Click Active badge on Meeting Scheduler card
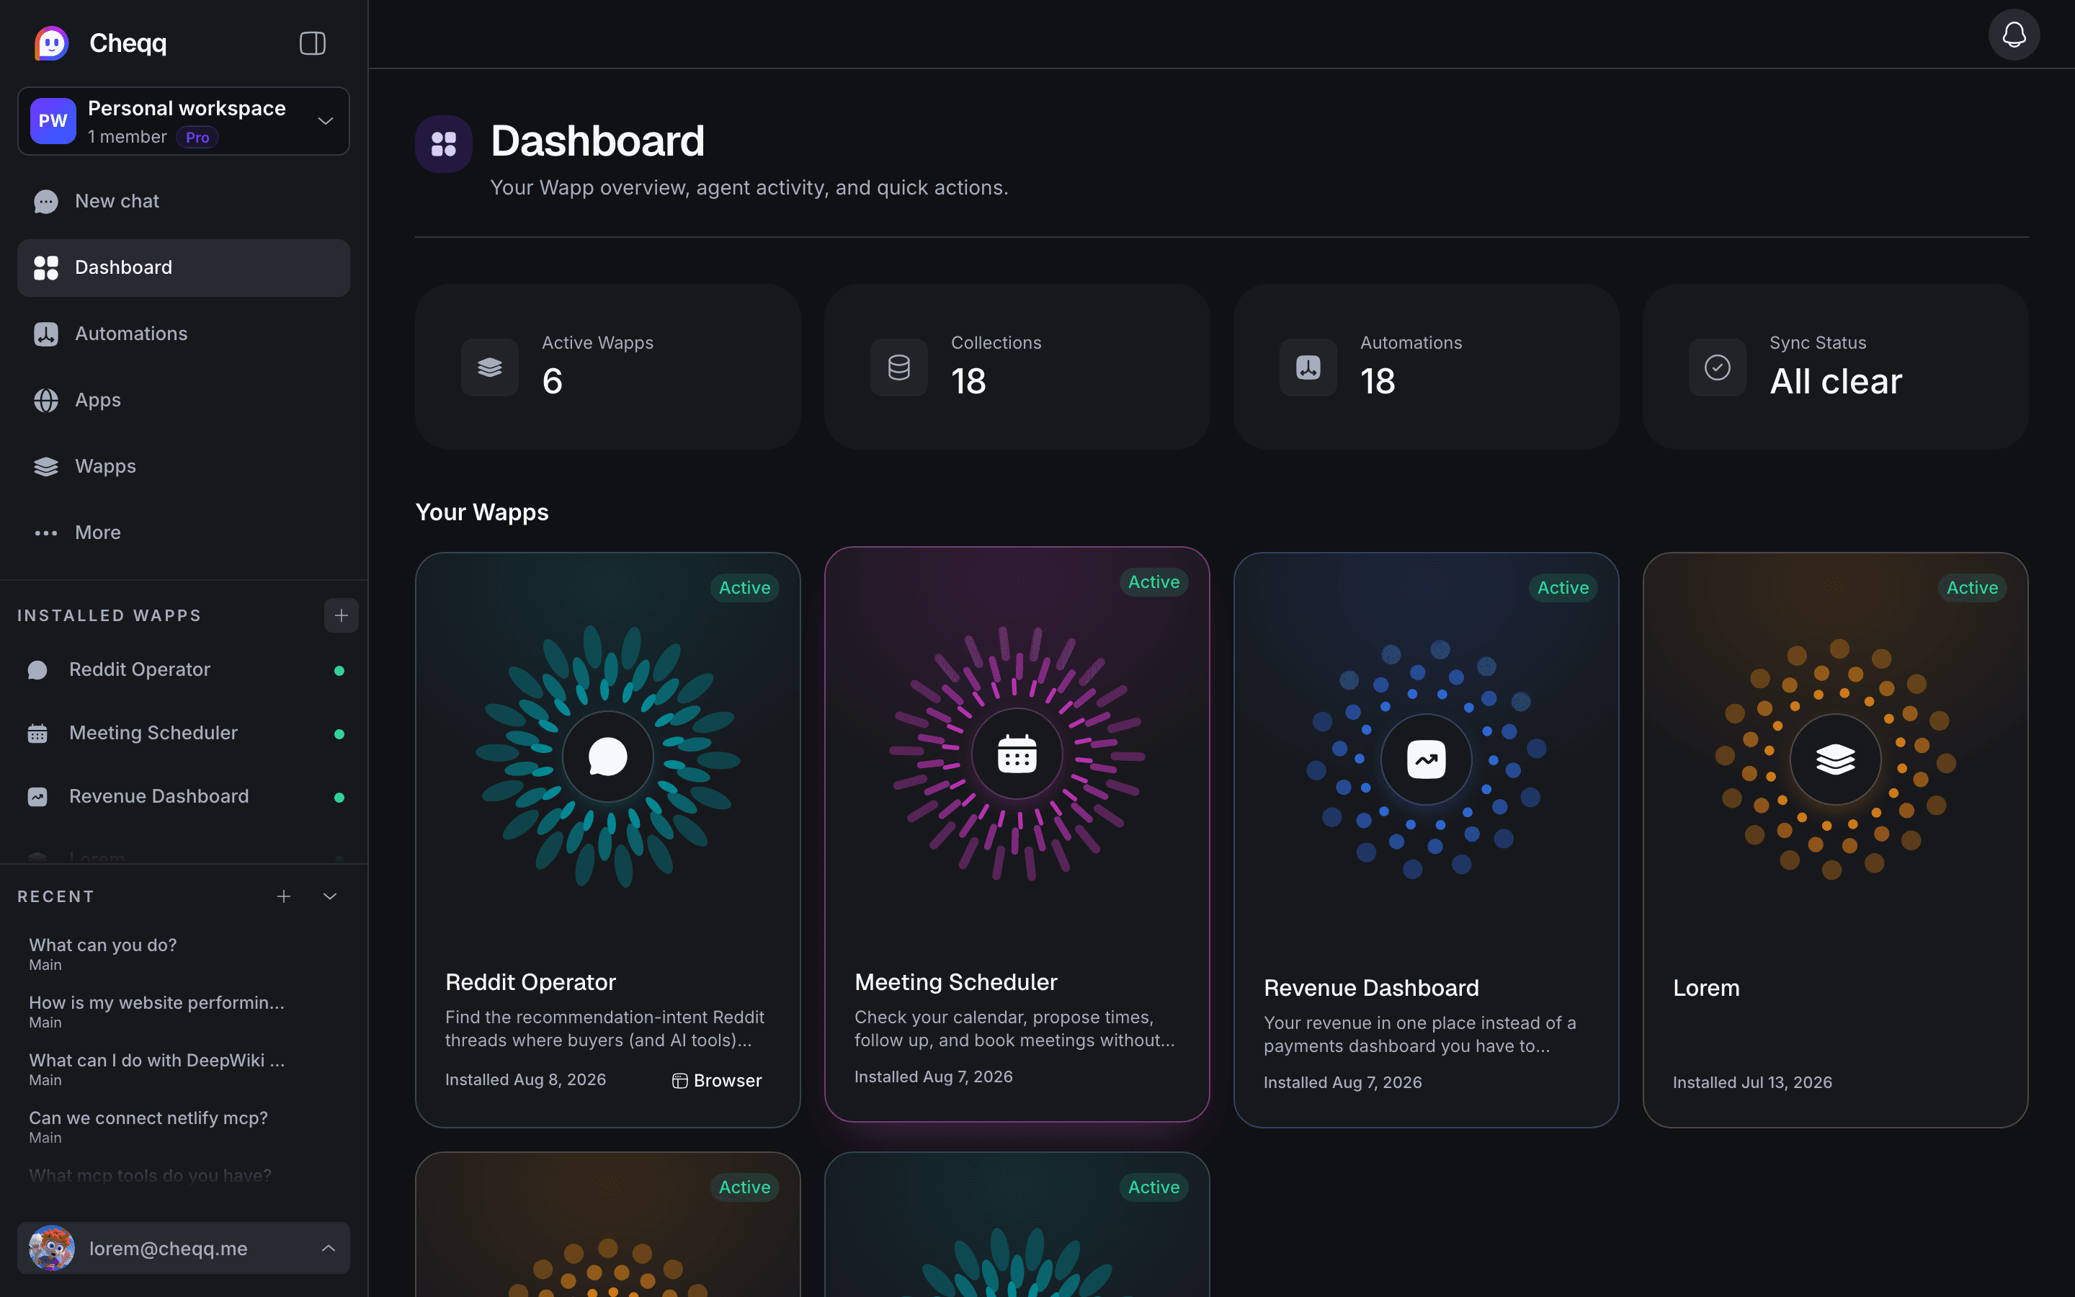 1153,581
